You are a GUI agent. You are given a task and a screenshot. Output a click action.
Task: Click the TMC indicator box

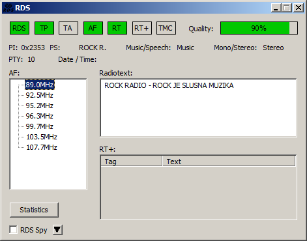[166, 28]
